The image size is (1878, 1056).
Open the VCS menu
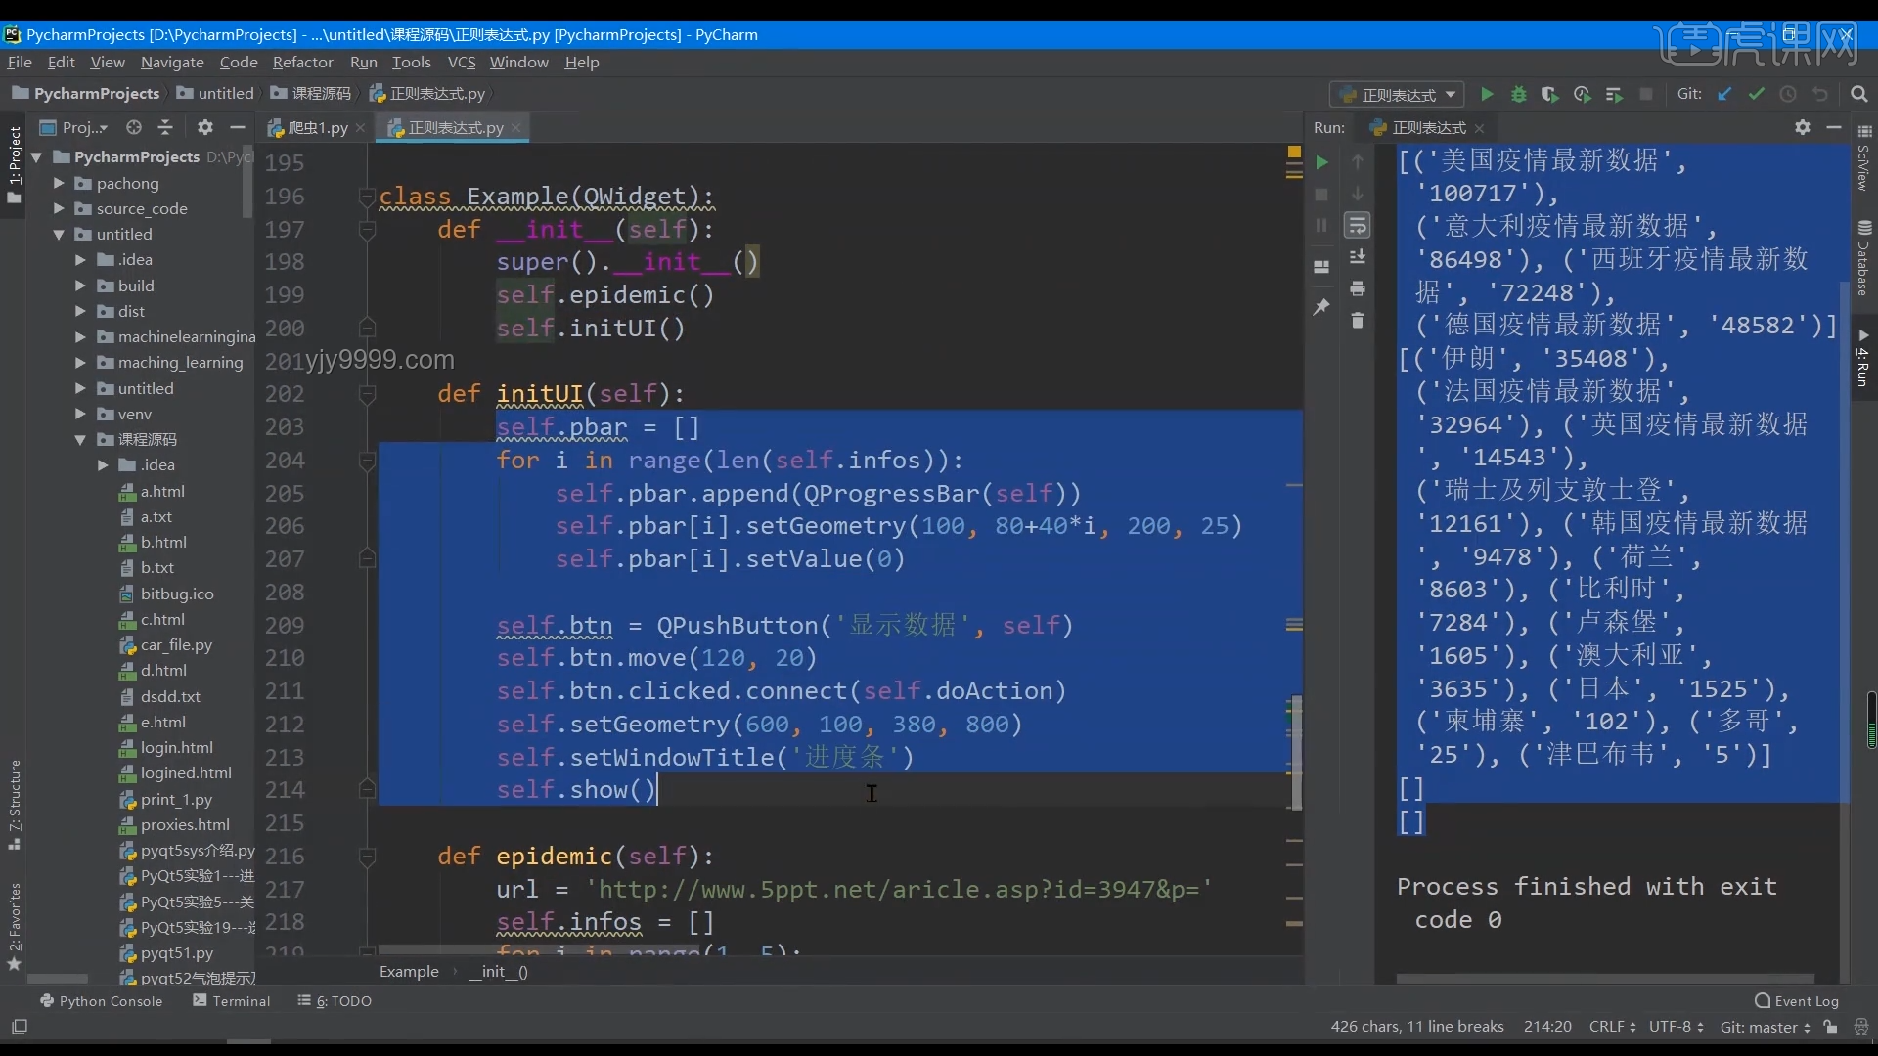coord(461,62)
